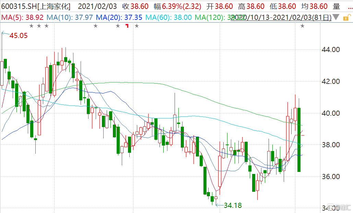Select the MA(5): 38.92 indicator label
Viewport: 353px width, 213px height.
point(22,17)
